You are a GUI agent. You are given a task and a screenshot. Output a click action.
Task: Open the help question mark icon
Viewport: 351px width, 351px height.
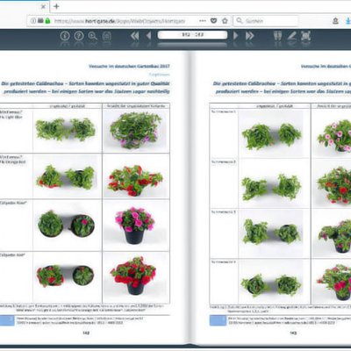click(79, 36)
